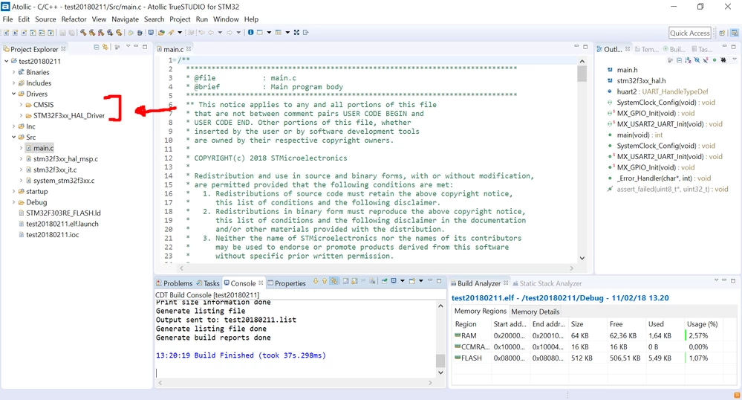Maximize the Outline panel
The width and height of the screenshot is (742, 400).
734,46
